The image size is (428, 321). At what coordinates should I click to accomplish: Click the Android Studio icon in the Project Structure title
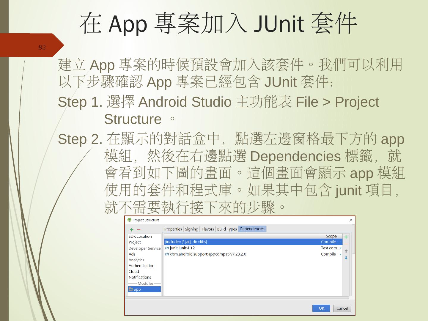pyautogui.click(x=129, y=220)
